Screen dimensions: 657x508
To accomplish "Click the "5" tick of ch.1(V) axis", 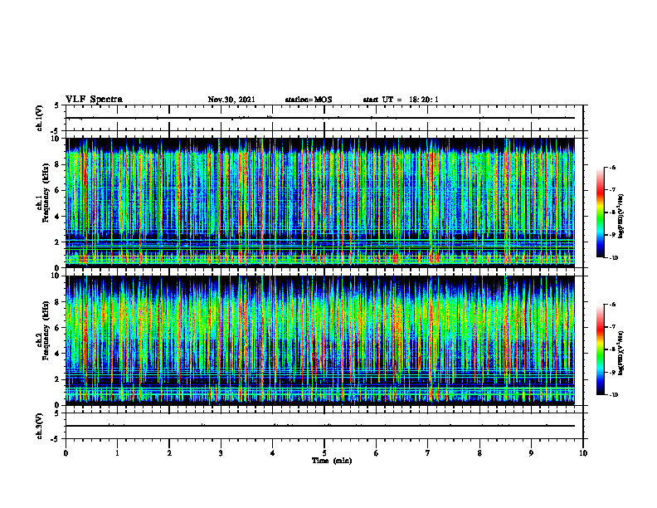I will coord(57,105).
